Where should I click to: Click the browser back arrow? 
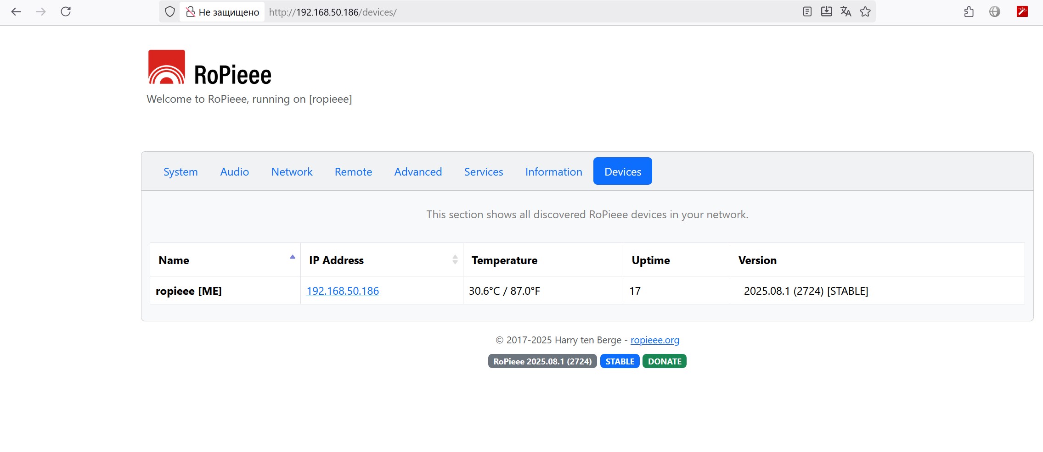[16, 12]
